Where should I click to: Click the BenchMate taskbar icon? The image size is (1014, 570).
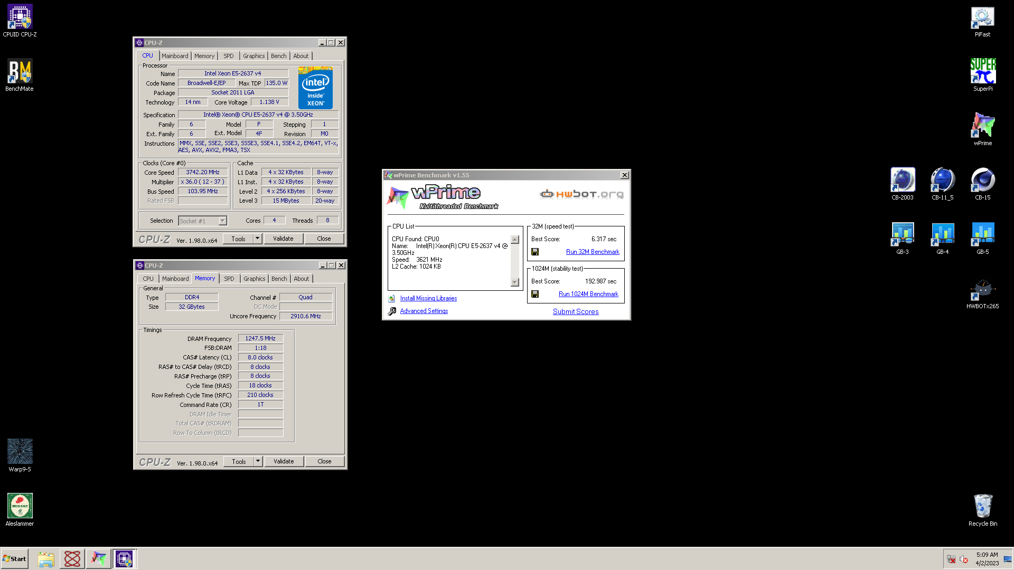pos(72,559)
